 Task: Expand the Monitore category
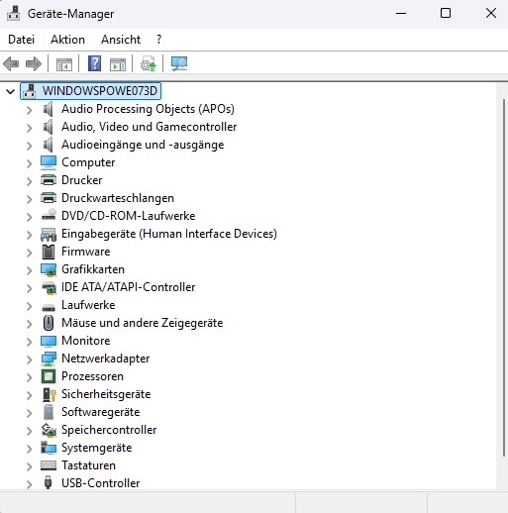[x=29, y=342]
